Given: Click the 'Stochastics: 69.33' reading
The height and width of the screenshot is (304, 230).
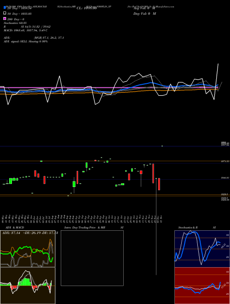Looking at the screenshot, I should coord(15,23).
